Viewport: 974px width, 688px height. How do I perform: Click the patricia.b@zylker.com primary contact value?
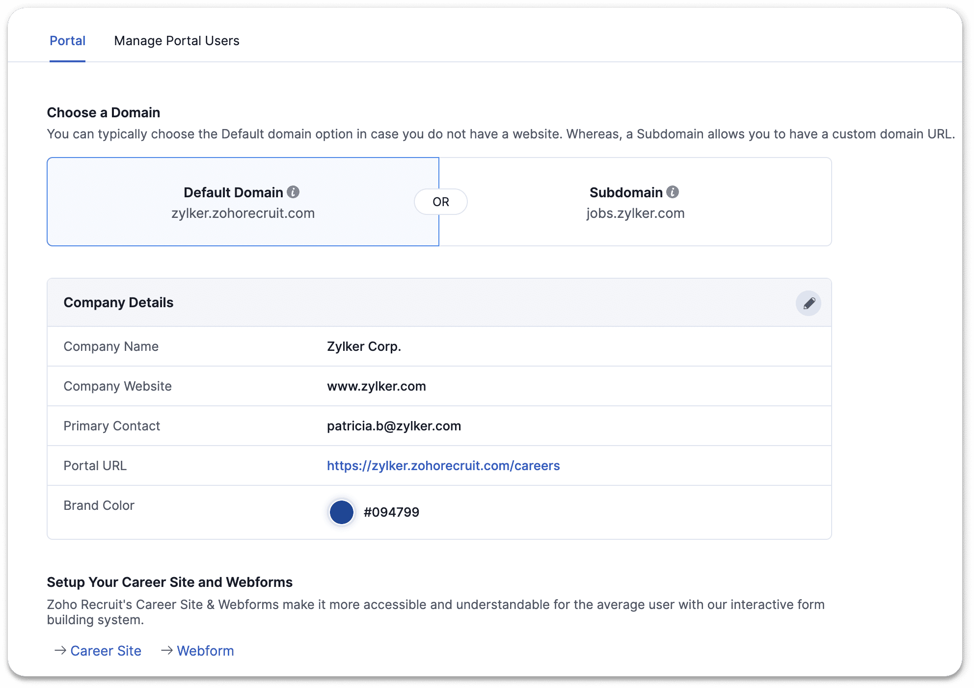[394, 426]
